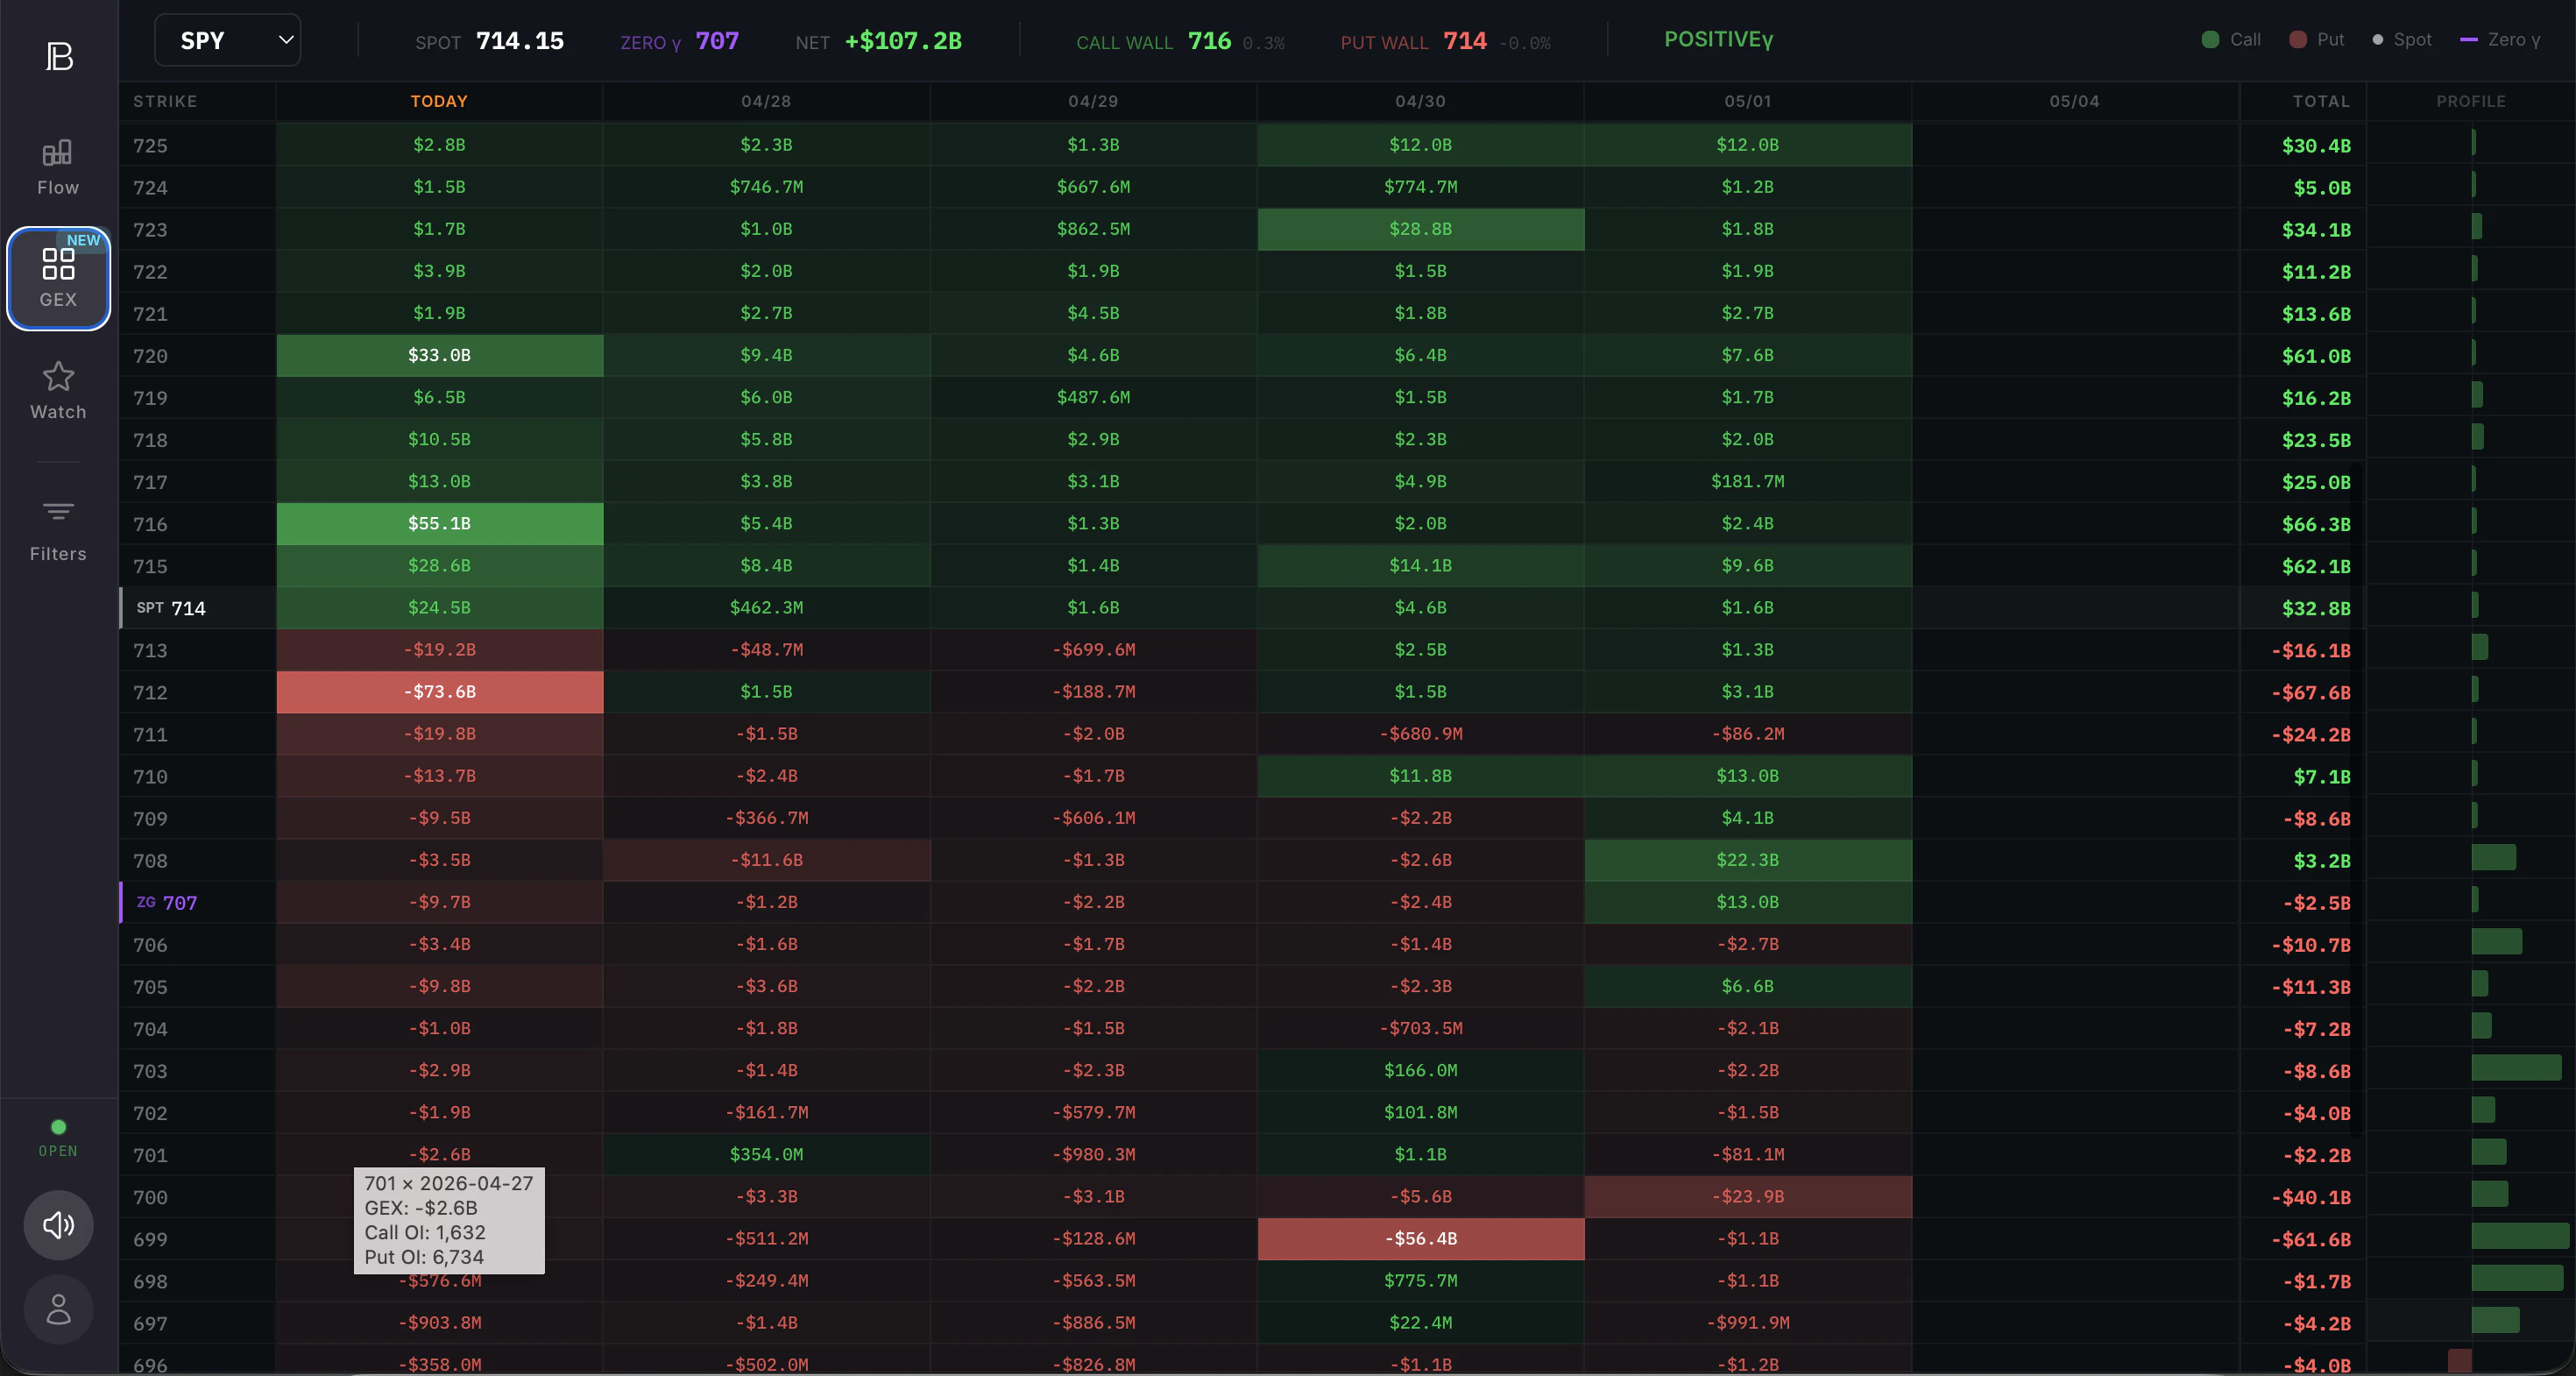Click the -$23.9B cell at strike 700

[1747, 1197]
